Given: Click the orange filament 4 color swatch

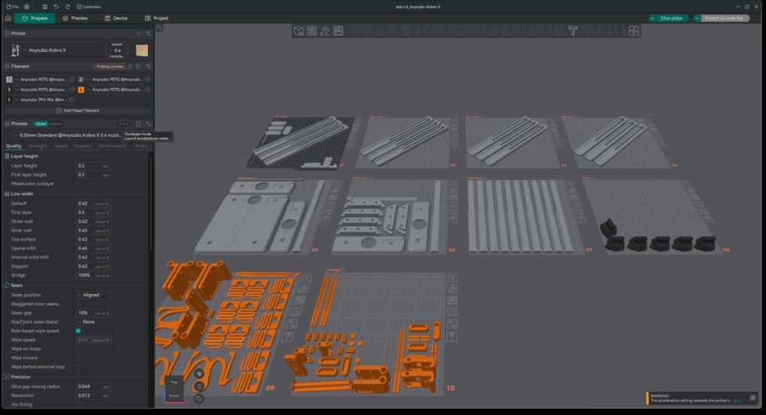Looking at the screenshot, I should (x=81, y=89).
